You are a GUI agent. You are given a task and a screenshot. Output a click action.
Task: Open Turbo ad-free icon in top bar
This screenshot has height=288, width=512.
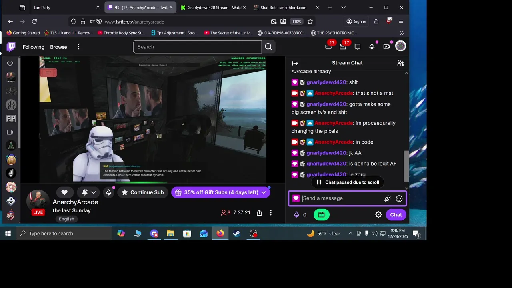[386, 46]
